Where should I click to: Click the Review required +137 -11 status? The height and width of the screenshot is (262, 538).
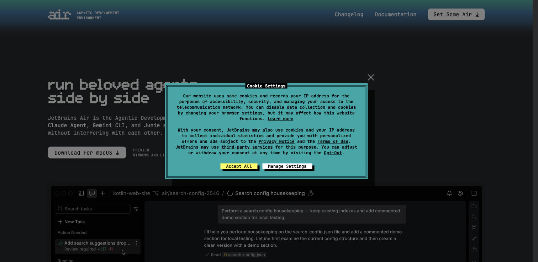pos(89,249)
